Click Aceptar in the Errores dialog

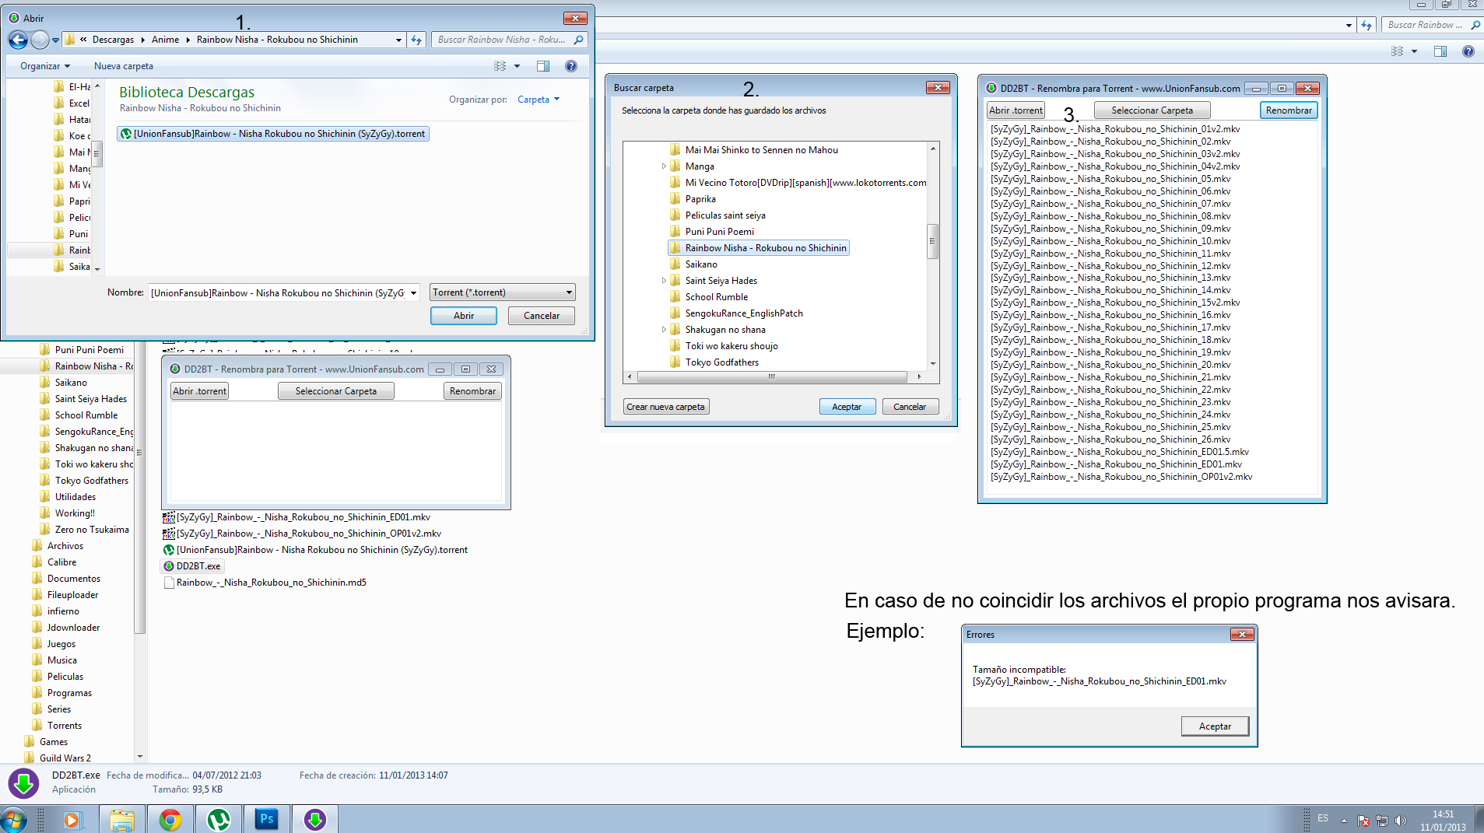[x=1214, y=726]
